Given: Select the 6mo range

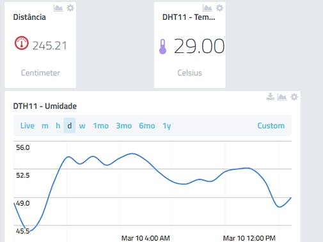Looking at the screenshot, I should 147,126.
